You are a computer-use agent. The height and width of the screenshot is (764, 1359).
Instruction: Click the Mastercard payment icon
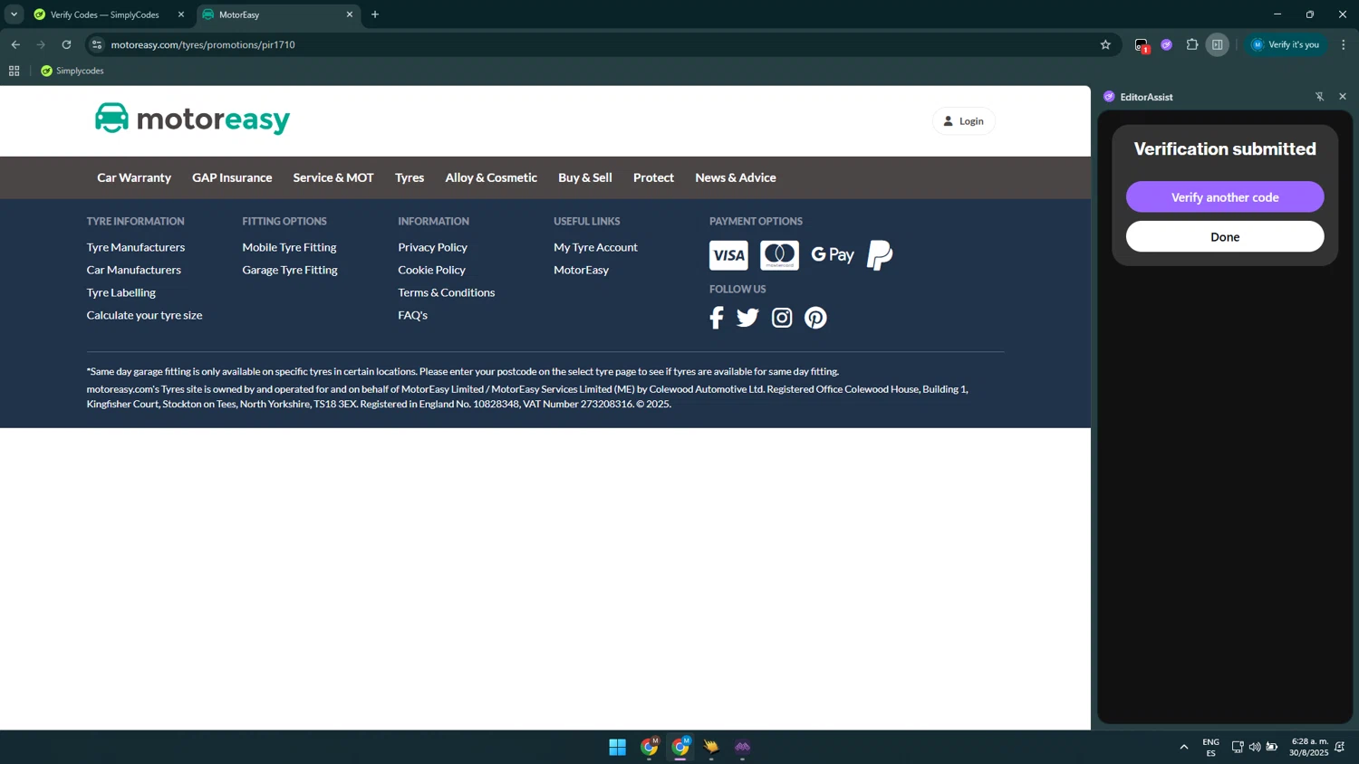[x=779, y=255]
